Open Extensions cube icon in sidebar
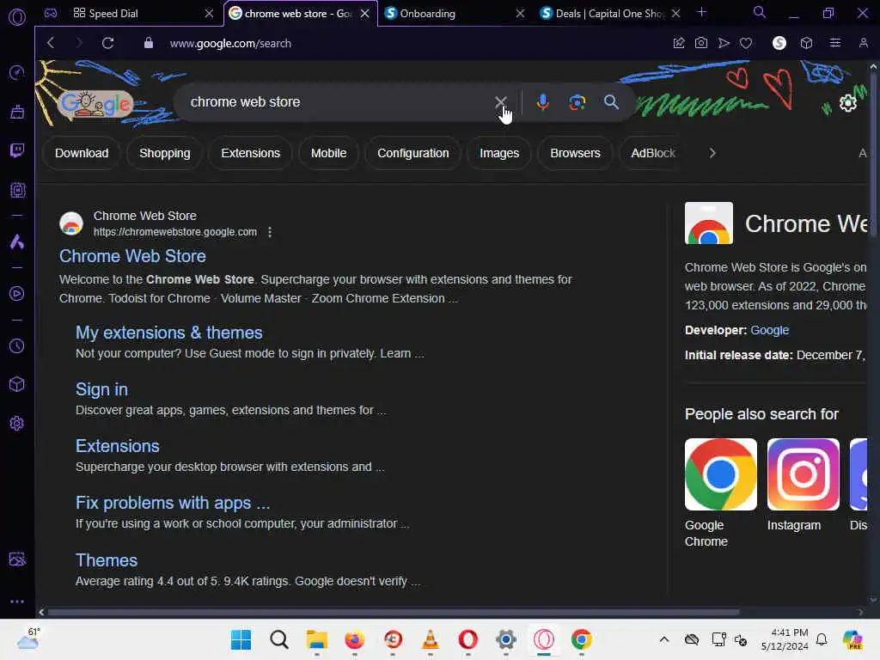 17,384
